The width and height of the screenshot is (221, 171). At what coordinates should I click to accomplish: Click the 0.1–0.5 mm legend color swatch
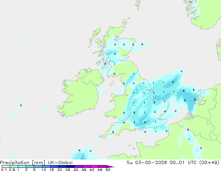6,166
